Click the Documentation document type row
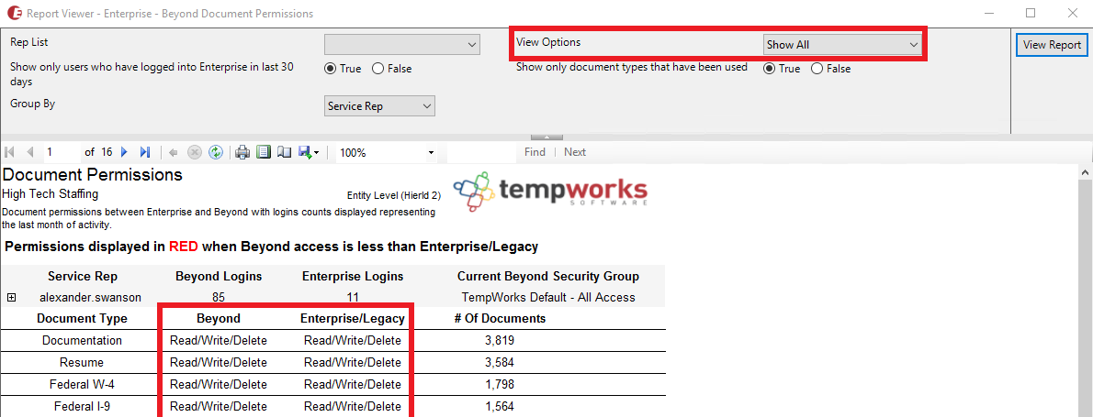This screenshot has height=417, width=1093. pos(332,341)
